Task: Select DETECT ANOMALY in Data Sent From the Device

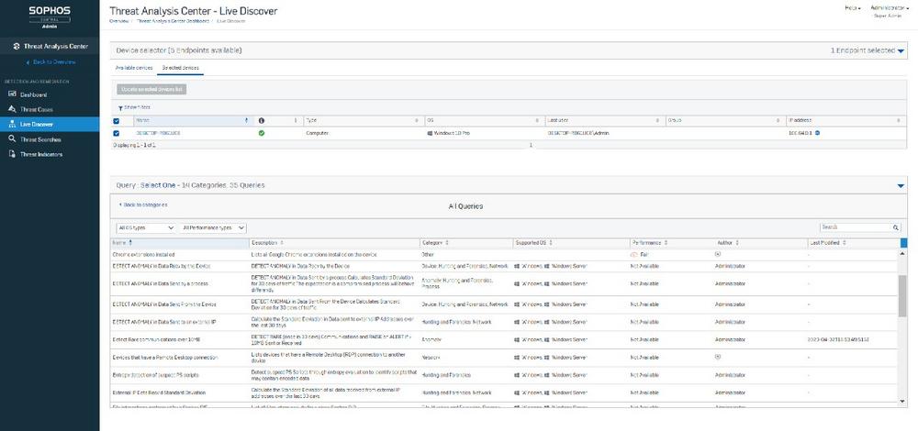Action: click(164, 304)
